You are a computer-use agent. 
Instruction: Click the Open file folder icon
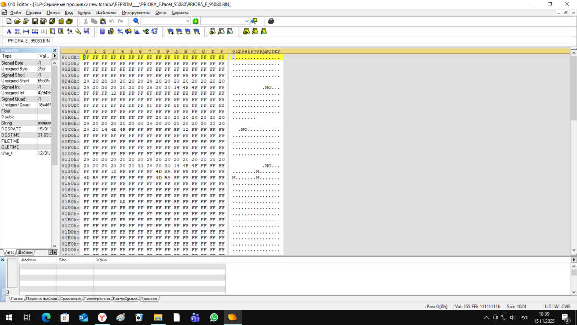pos(17,21)
